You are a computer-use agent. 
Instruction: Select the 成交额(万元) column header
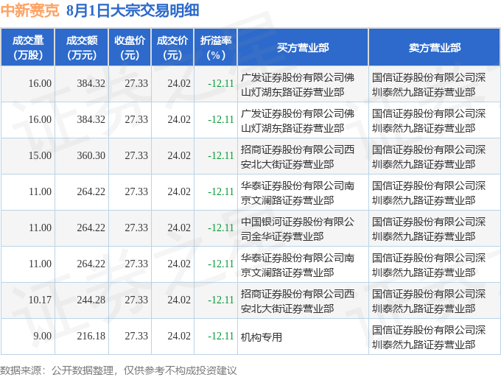82,48
